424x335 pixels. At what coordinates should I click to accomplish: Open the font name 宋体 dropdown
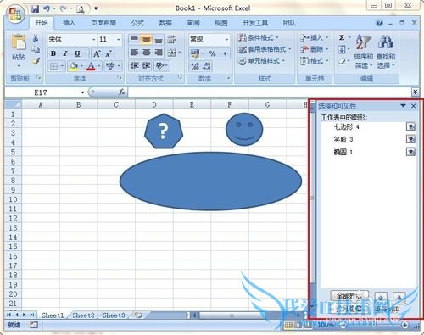pyautogui.click(x=93, y=39)
